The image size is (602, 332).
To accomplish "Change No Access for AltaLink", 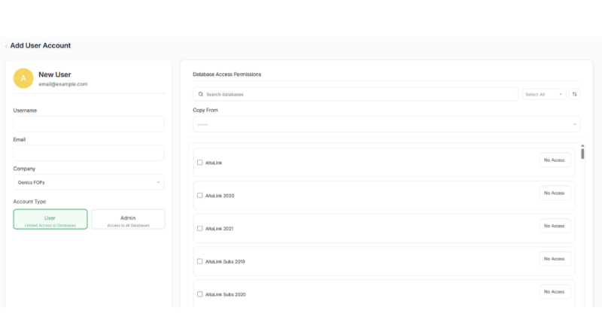I will [x=555, y=160].
